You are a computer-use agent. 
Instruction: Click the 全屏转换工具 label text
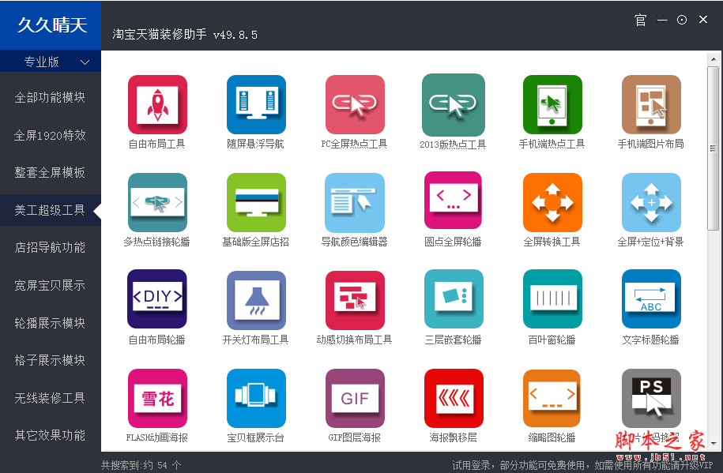pyautogui.click(x=552, y=242)
